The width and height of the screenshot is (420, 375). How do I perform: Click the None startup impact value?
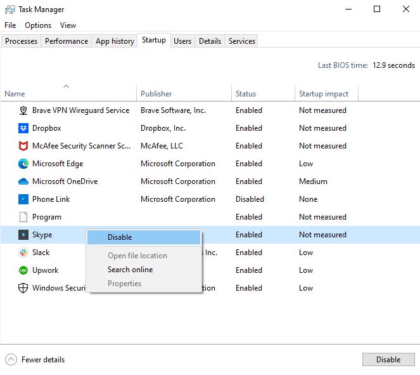pos(309,199)
